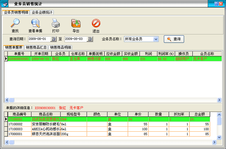The height and width of the screenshot is (149, 226).
Task: Click unit price cell 100
Action: tap(138, 129)
